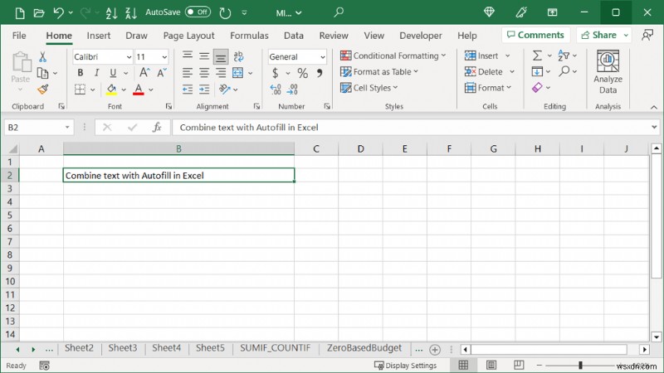
Task: Increase indent icon
Action: 204,90
